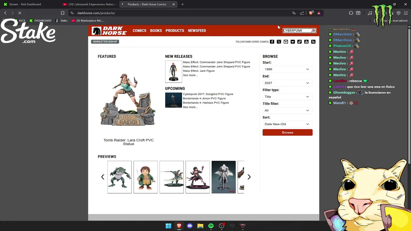Open the hobbit figure preview thumbnail

tap(145, 177)
